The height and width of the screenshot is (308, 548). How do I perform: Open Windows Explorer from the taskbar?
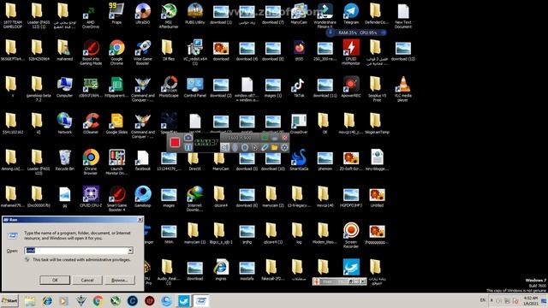pos(30,300)
